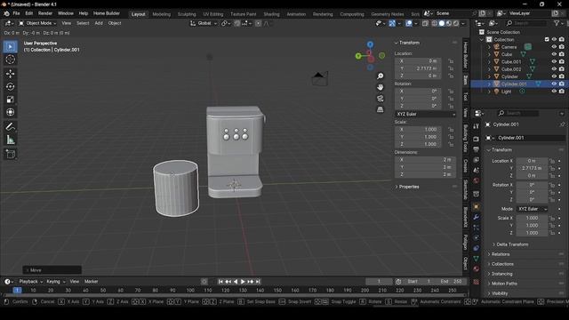Viewport: 569px width, 320px height.
Task: Open the Marker menu in timeline
Action: tap(91, 282)
